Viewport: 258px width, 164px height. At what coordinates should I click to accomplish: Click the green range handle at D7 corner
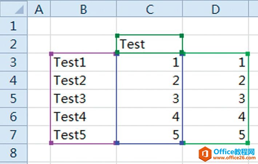pyautogui.click(x=248, y=143)
